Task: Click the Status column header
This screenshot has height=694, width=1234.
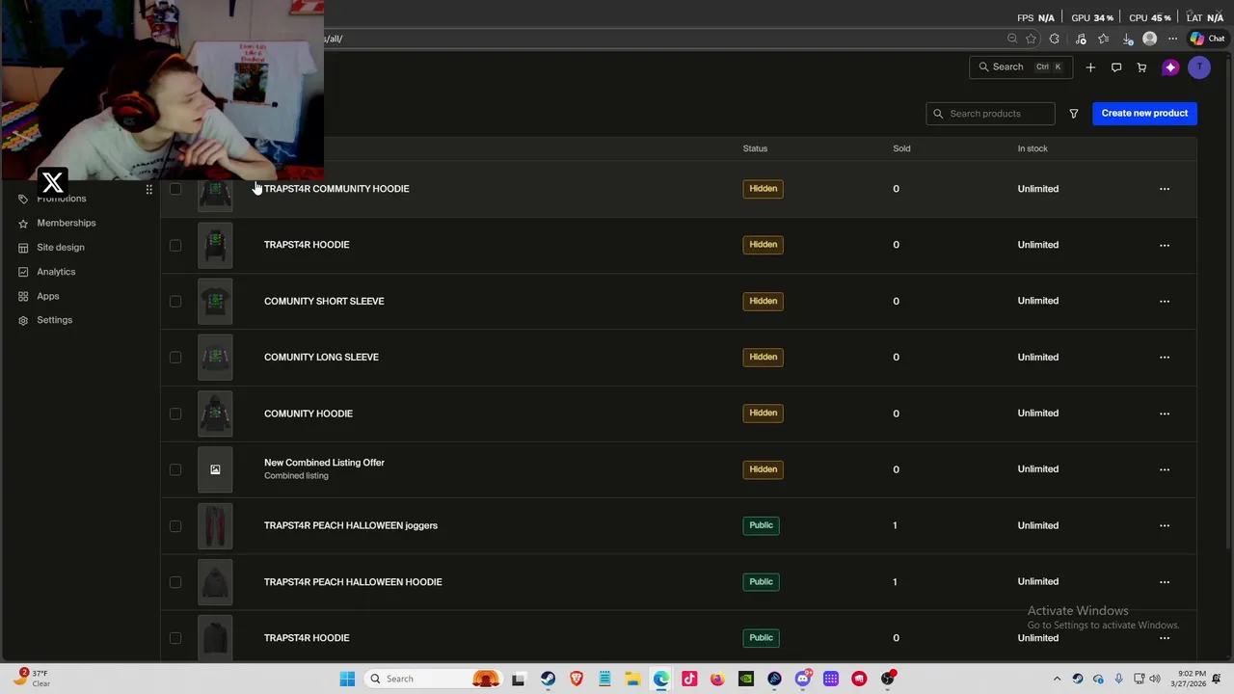Action: [755, 148]
